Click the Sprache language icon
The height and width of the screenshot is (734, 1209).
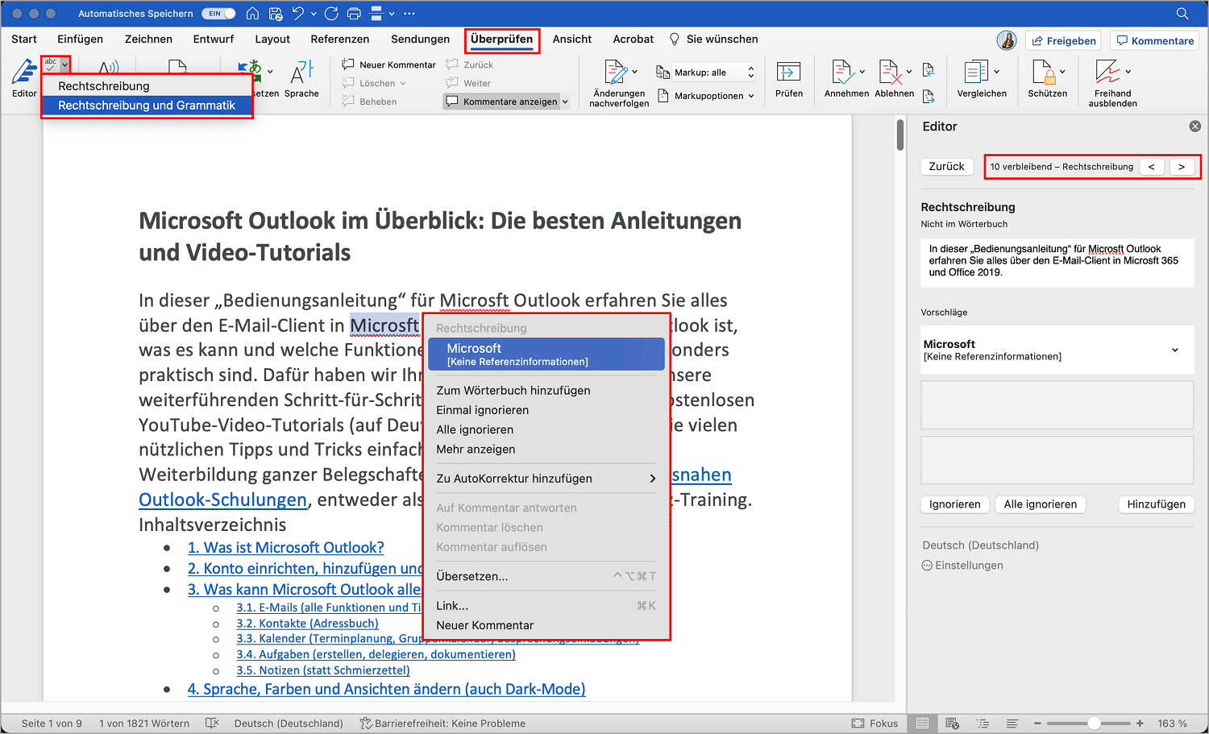coord(301,78)
